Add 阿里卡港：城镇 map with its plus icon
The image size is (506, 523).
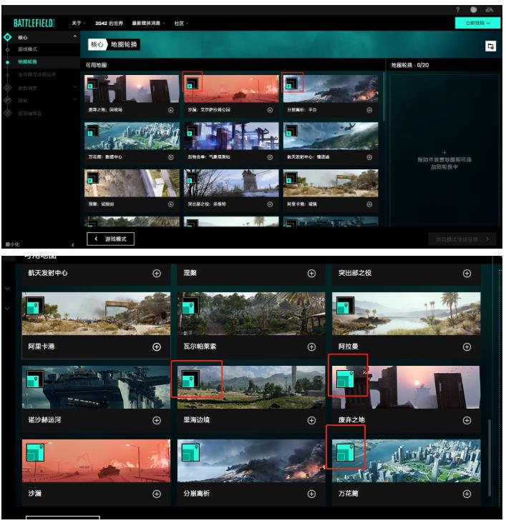369,204
